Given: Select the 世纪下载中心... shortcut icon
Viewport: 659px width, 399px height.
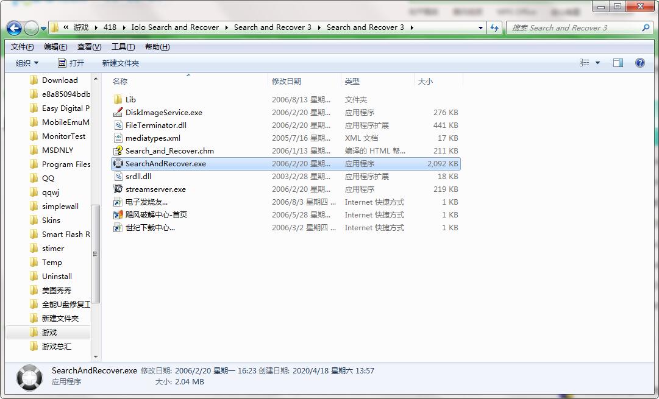Looking at the screenshot, I should 118,228.
